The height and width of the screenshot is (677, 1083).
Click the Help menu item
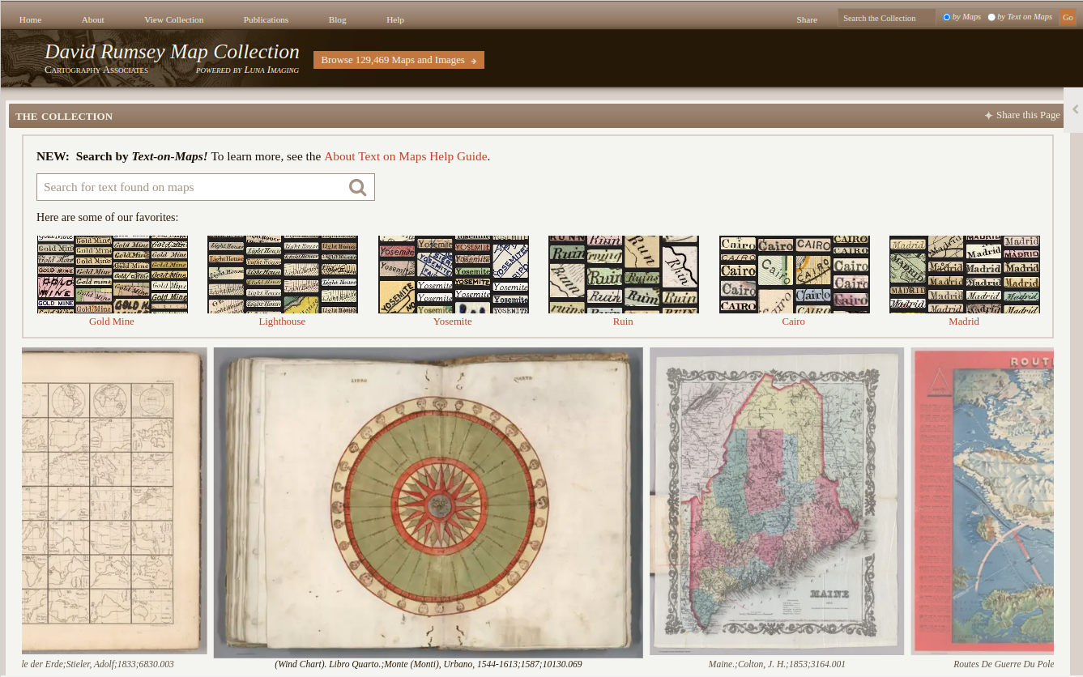point(394,19)
